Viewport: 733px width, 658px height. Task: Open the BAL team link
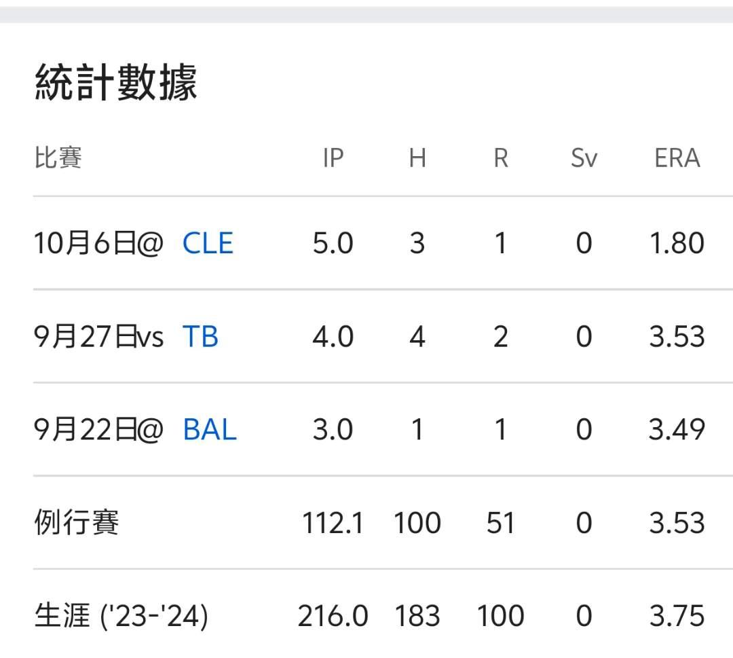[210, 430]
